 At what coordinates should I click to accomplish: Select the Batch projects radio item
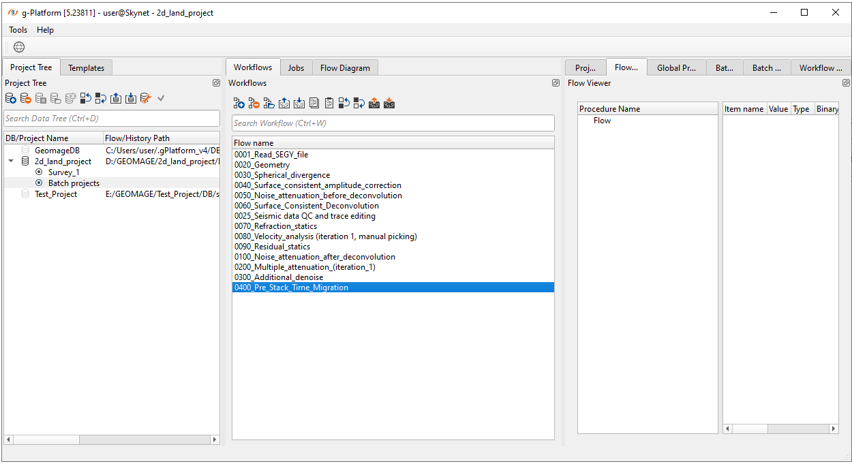[39, 183]
